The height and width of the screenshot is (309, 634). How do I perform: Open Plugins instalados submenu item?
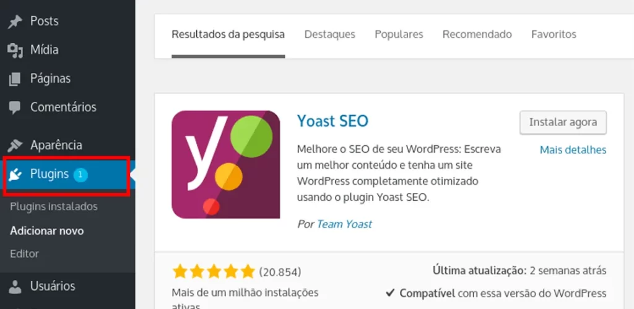click(54, 206)
